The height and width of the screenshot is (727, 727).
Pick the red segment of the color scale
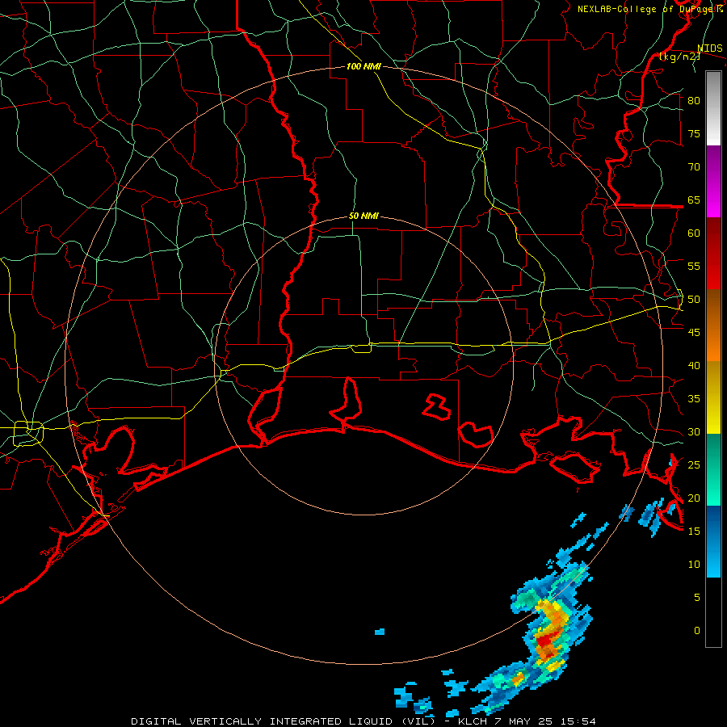tap(713, 254)
